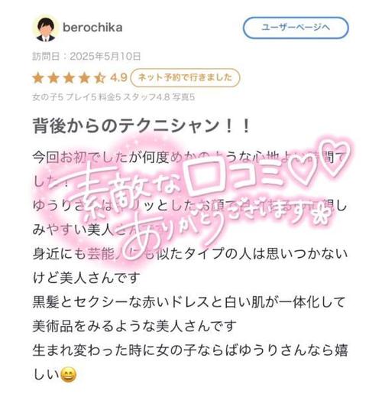Click the line starting with 美術品をみるような
Viewport: 382px width, 404px height.
pos(134,326)
